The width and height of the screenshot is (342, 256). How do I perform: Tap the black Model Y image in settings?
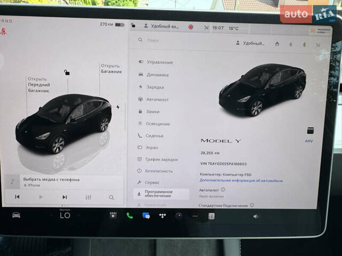tap(262, 90)
